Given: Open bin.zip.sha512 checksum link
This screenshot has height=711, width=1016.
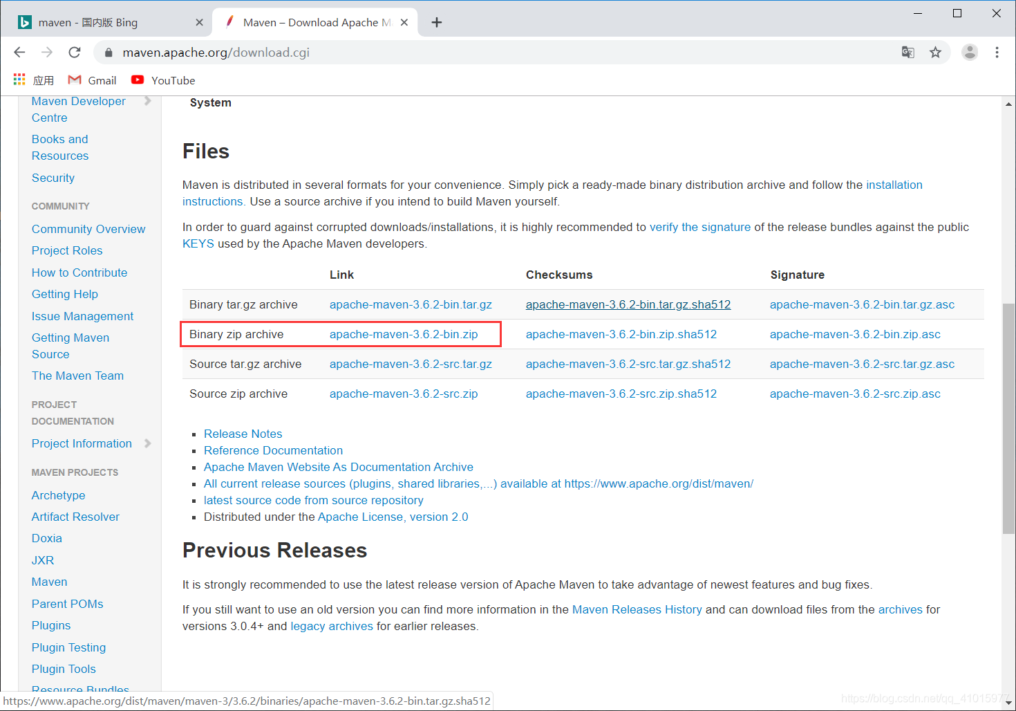Looking at the screenshot, I should click(x=621, y=334).
